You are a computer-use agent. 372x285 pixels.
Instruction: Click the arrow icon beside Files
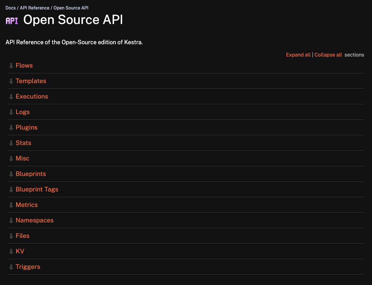(x=11, y=236)
